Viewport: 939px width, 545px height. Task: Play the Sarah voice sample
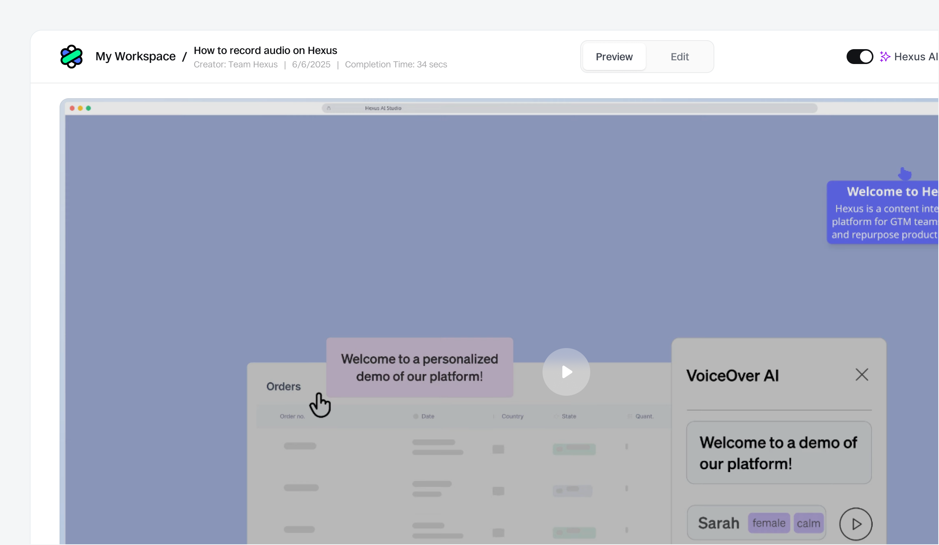tap(856, 524)
